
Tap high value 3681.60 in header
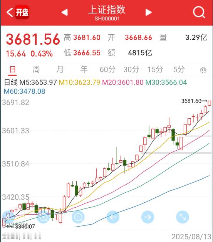tap(87, 38)
